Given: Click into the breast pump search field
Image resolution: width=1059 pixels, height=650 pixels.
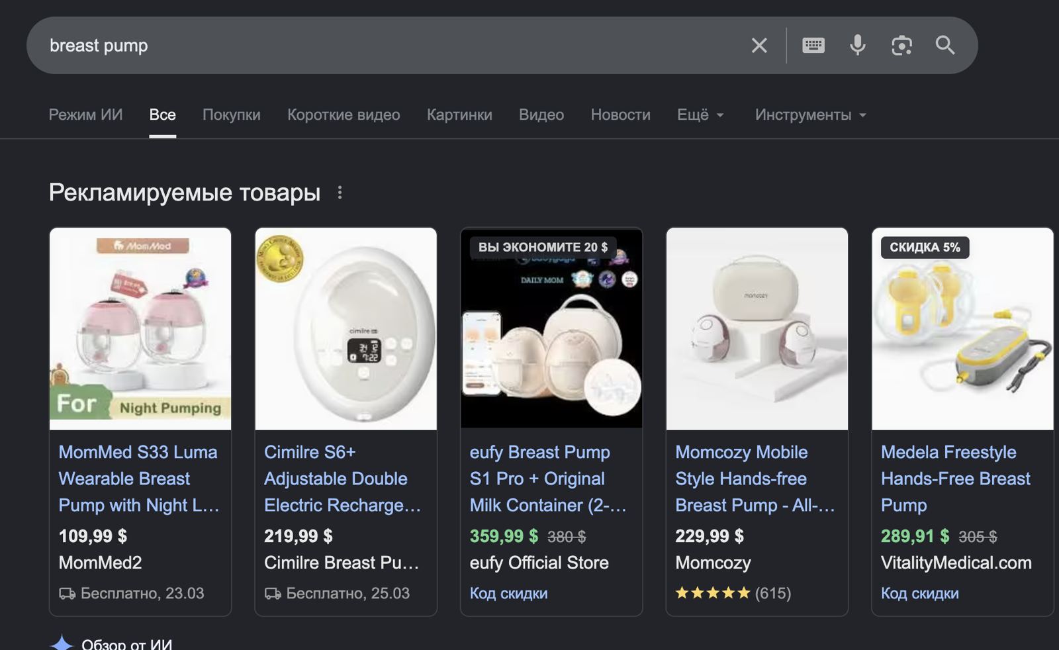Looking at the screenshot, I should [x=391, y=45].
